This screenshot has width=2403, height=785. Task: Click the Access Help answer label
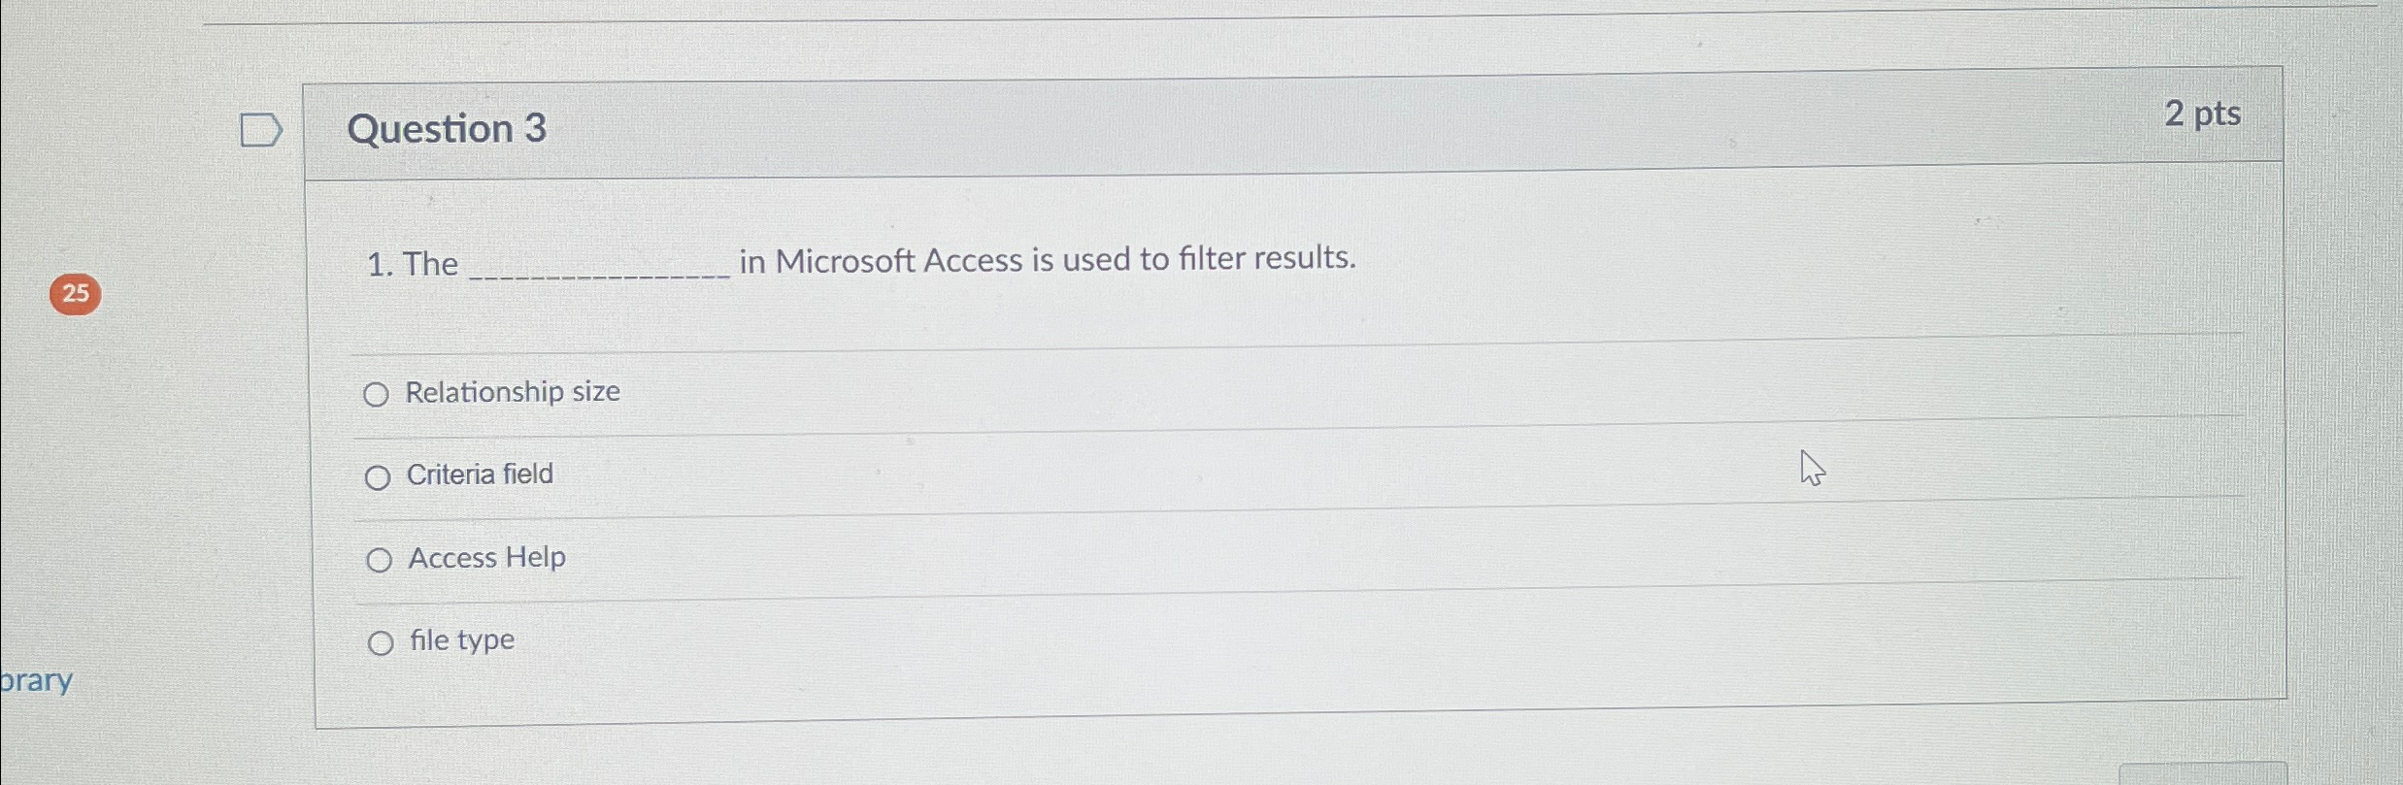486,557
